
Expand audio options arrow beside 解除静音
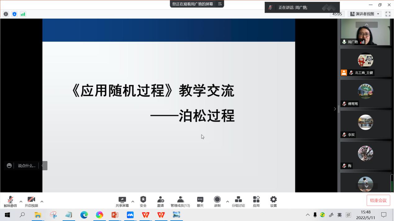21,201
